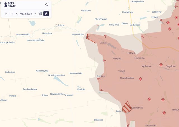This screenshot has width=179, height=127.
Task: Toggle the collapse arrows button
Action: 46,14
